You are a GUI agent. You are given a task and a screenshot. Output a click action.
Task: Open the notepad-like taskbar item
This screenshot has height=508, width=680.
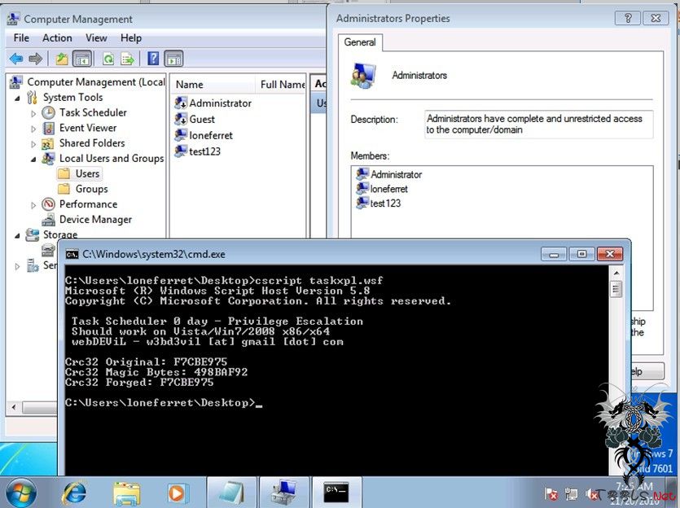(x=231, y=493)
